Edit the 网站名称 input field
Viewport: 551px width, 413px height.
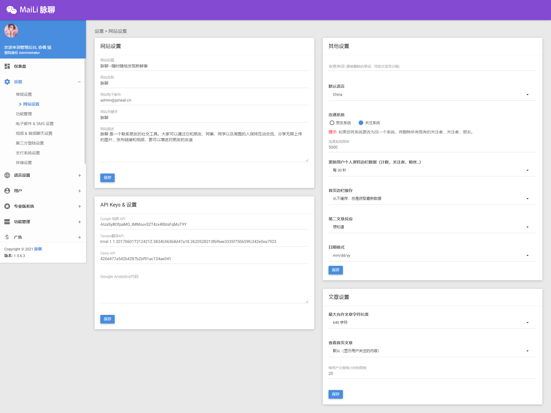(204, 83)
